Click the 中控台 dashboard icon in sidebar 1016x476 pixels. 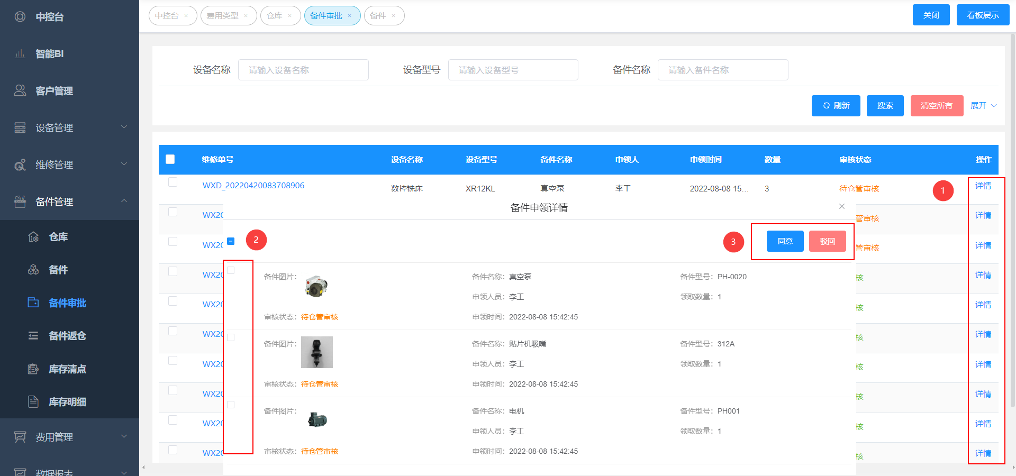[20, 17]
